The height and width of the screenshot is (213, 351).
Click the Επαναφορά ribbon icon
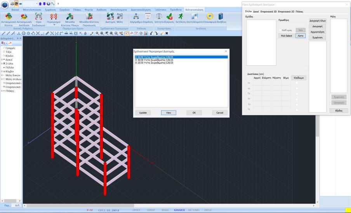(x=210, y=17)
